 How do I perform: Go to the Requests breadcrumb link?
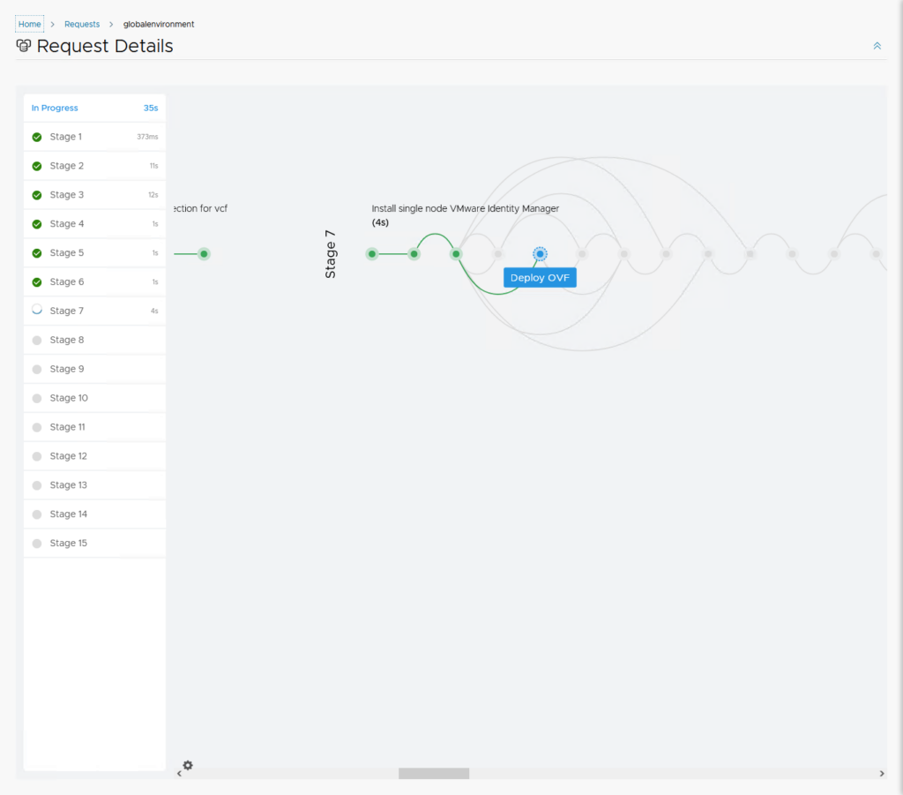tap(82, 24)
